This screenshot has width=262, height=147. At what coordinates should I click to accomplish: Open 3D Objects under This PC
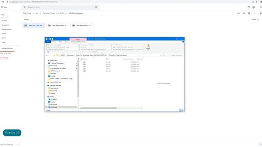point(54,99)
